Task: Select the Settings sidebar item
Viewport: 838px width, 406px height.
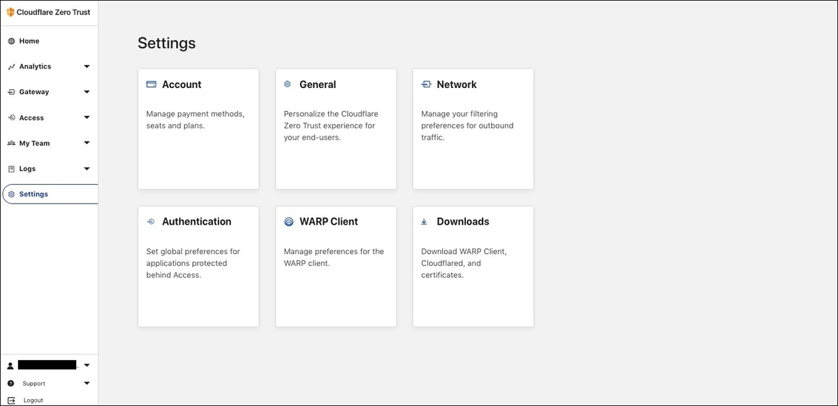Action: click(50, 194)
